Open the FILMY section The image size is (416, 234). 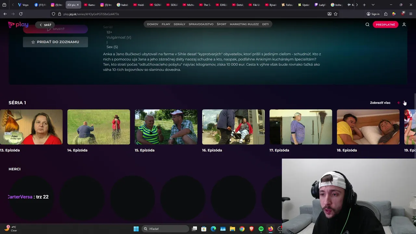click(166, 24)
